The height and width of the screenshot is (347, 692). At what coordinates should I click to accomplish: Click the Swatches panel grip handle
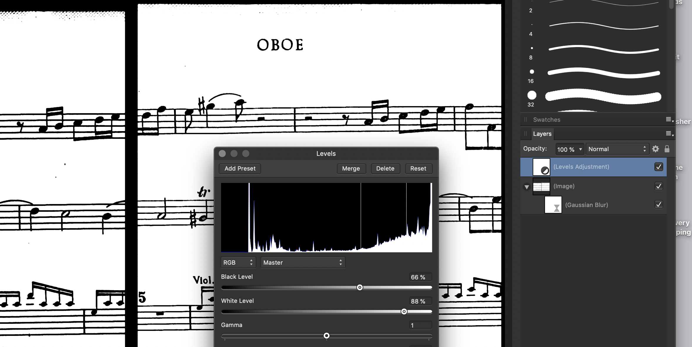pos(526,120)
